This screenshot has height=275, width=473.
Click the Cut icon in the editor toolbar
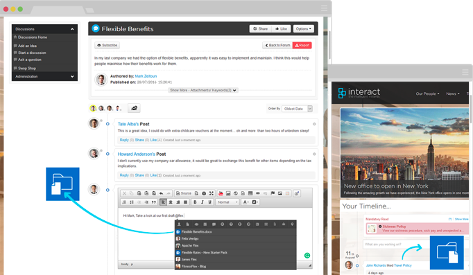click(x=124, y=193)
